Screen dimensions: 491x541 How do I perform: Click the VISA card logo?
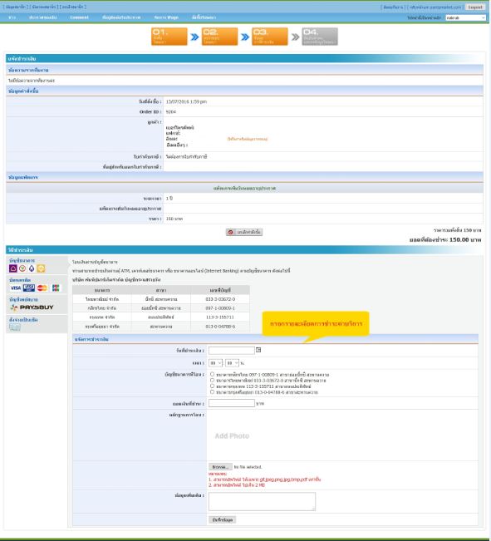tap(16, 288)
